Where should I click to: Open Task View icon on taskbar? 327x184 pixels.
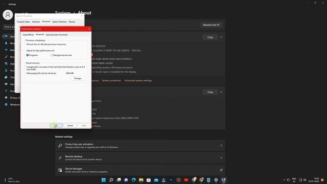point(119,180)
